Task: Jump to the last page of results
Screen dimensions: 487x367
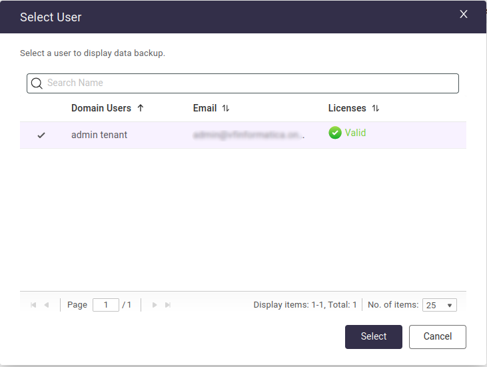Action: coord(168,305)
